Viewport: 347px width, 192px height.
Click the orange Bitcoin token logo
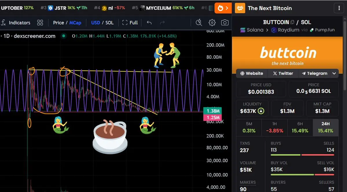click(240, 8)
